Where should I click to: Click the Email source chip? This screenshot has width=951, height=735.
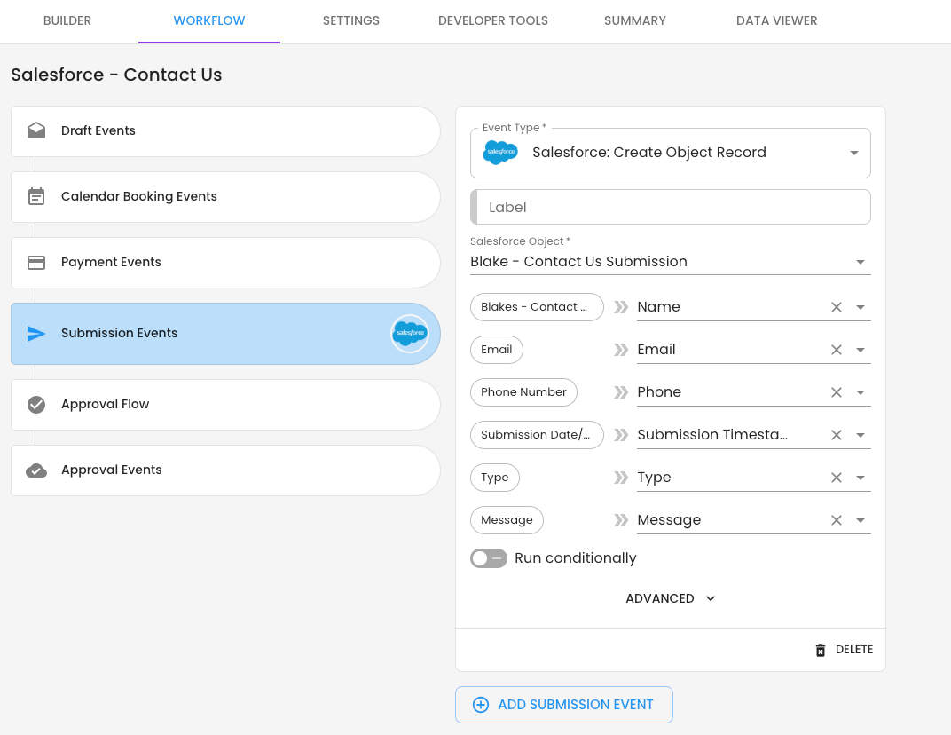coord(497,350)
